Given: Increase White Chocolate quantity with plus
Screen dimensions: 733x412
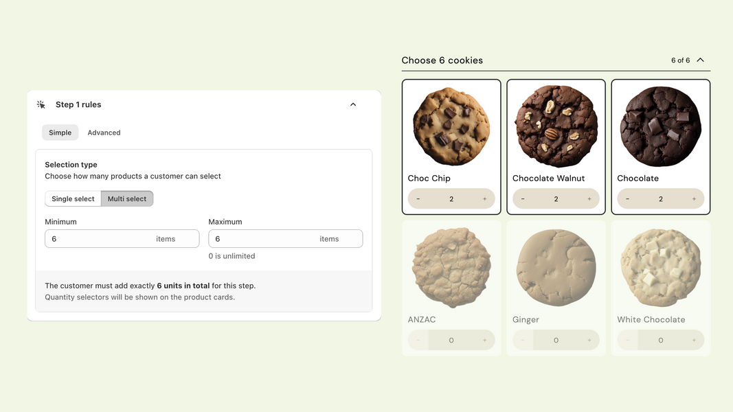Looking at the screenshot, I should [695, 340].
